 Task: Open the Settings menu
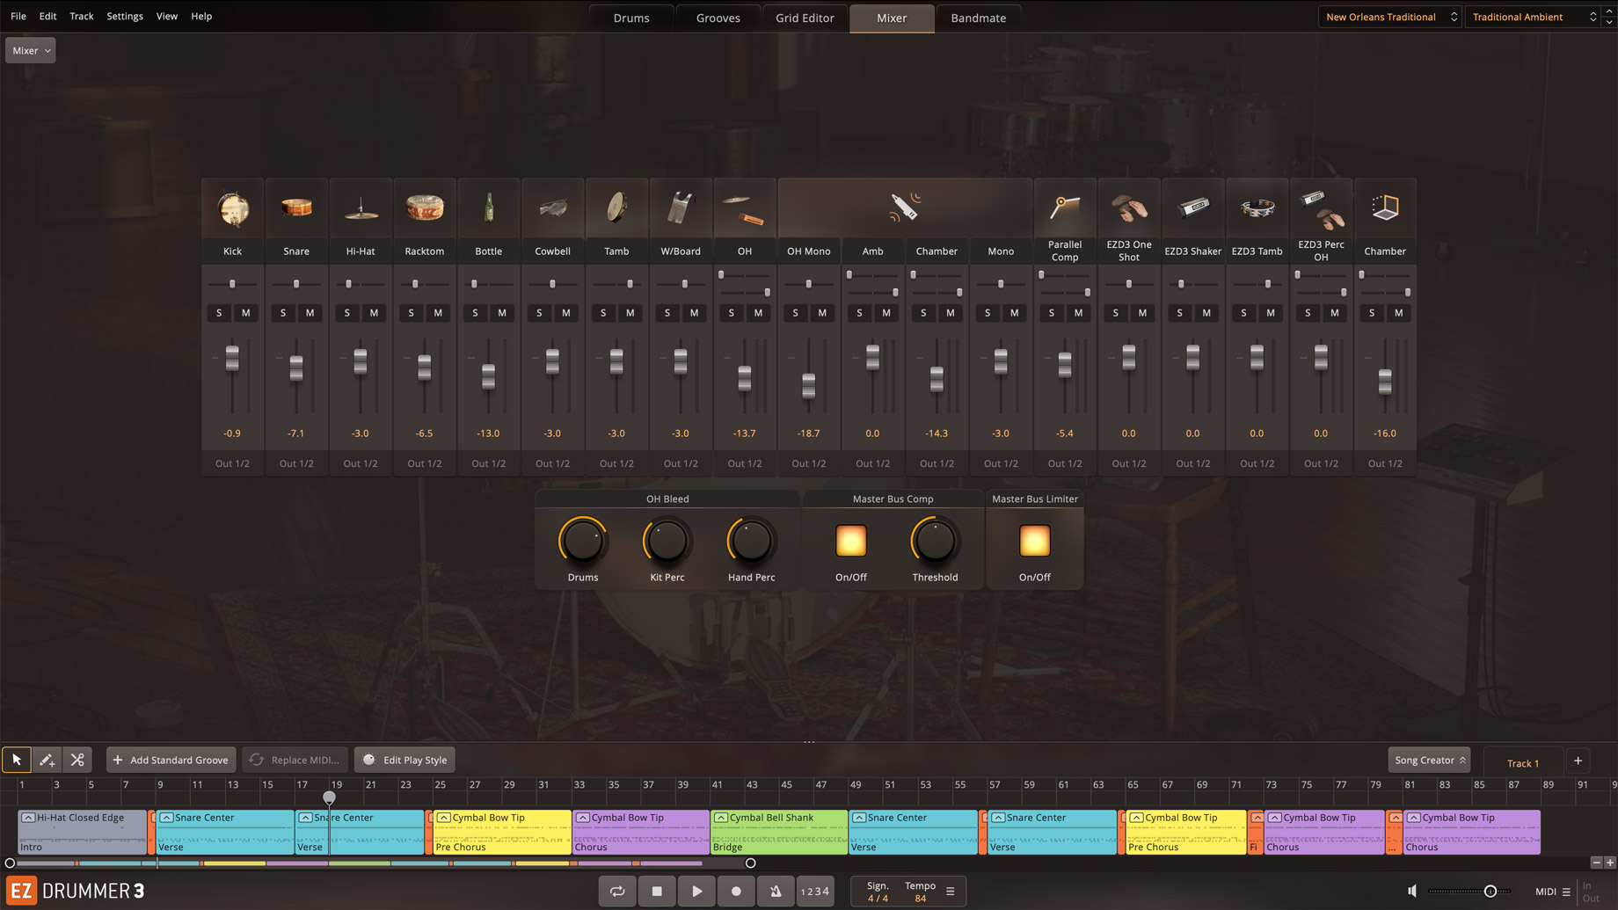124,16
